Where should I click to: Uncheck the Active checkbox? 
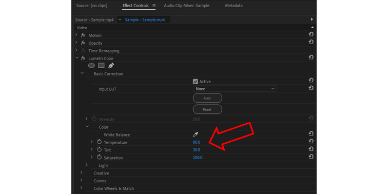click(x=196, y=82)
